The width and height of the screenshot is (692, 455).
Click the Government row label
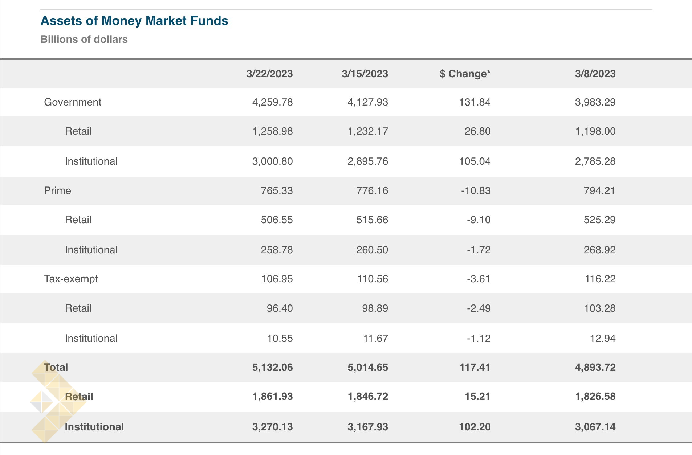73,102
